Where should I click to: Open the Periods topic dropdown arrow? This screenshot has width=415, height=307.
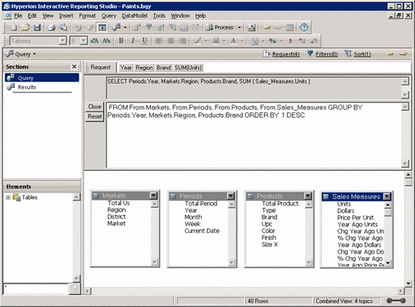[231, 196]
